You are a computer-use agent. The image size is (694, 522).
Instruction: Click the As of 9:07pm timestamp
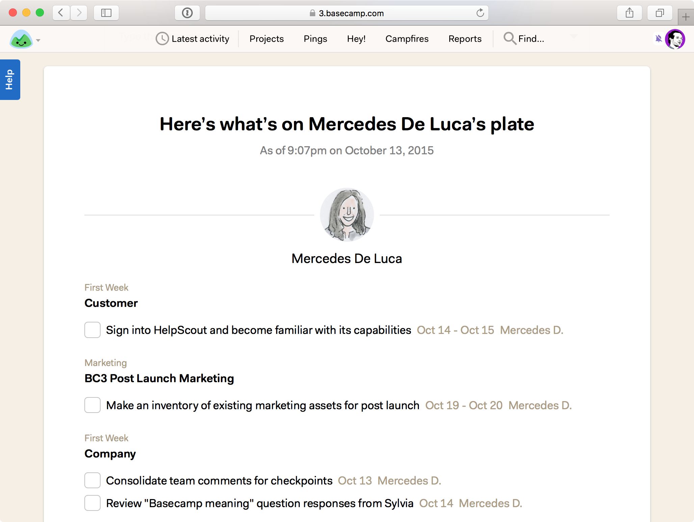pyautogui.click(x=347, y=151)
